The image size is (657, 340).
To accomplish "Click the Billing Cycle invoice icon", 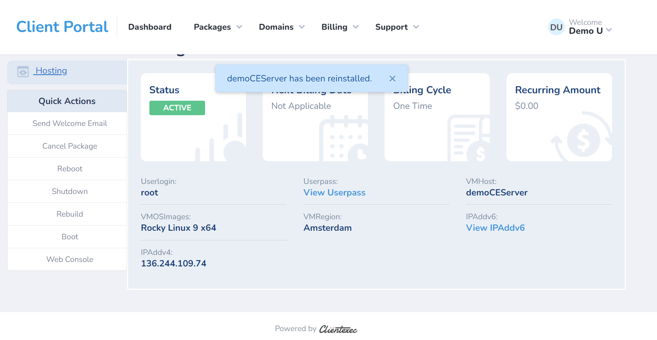I will click(469, 138).
